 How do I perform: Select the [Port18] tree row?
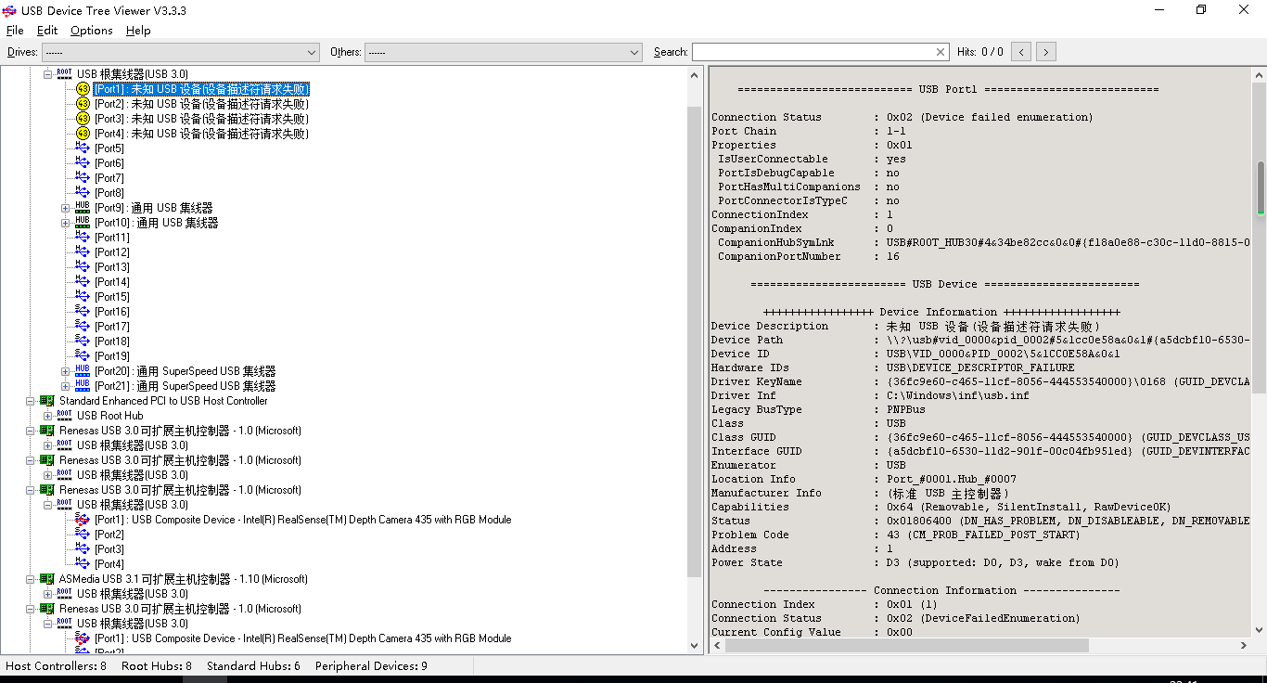(112, 341)
